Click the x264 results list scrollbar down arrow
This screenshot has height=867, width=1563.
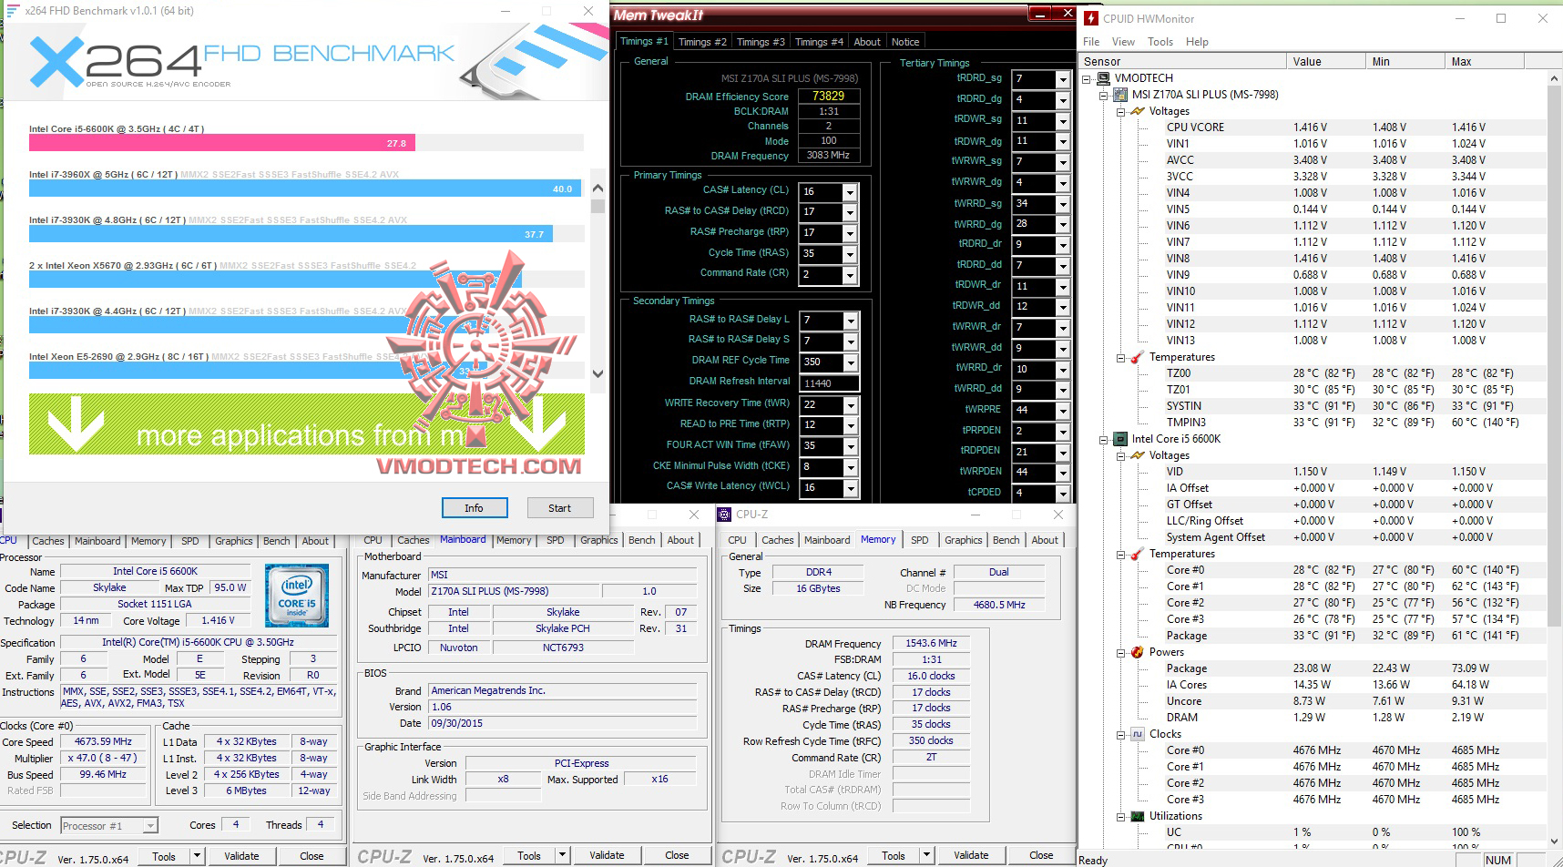click(598, 373)
